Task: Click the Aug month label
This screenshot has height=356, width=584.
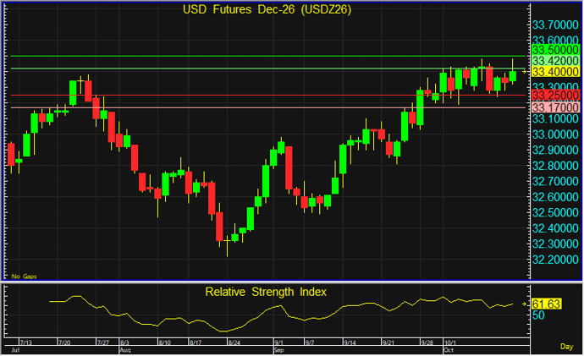Action: coord(124,350)
